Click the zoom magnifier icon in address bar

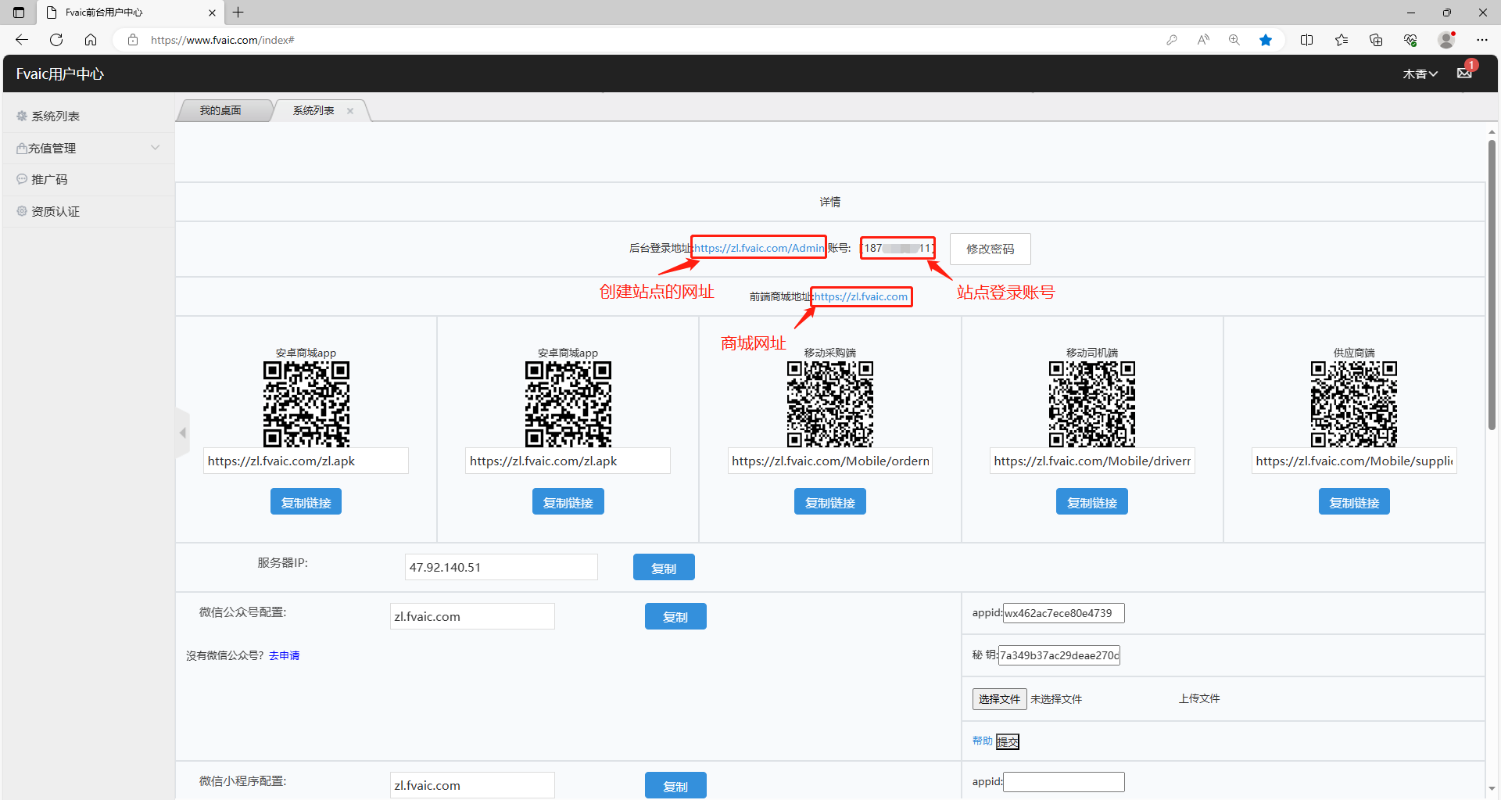point(1234,40)
